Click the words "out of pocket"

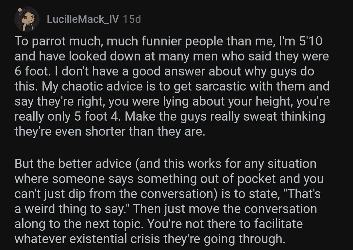238,179
